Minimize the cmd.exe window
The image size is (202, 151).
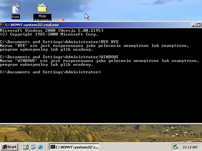(193, 25)
